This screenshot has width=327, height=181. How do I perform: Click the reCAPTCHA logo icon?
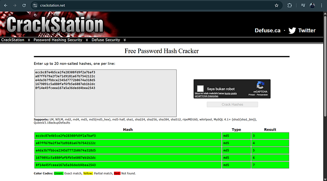point(260,85)
